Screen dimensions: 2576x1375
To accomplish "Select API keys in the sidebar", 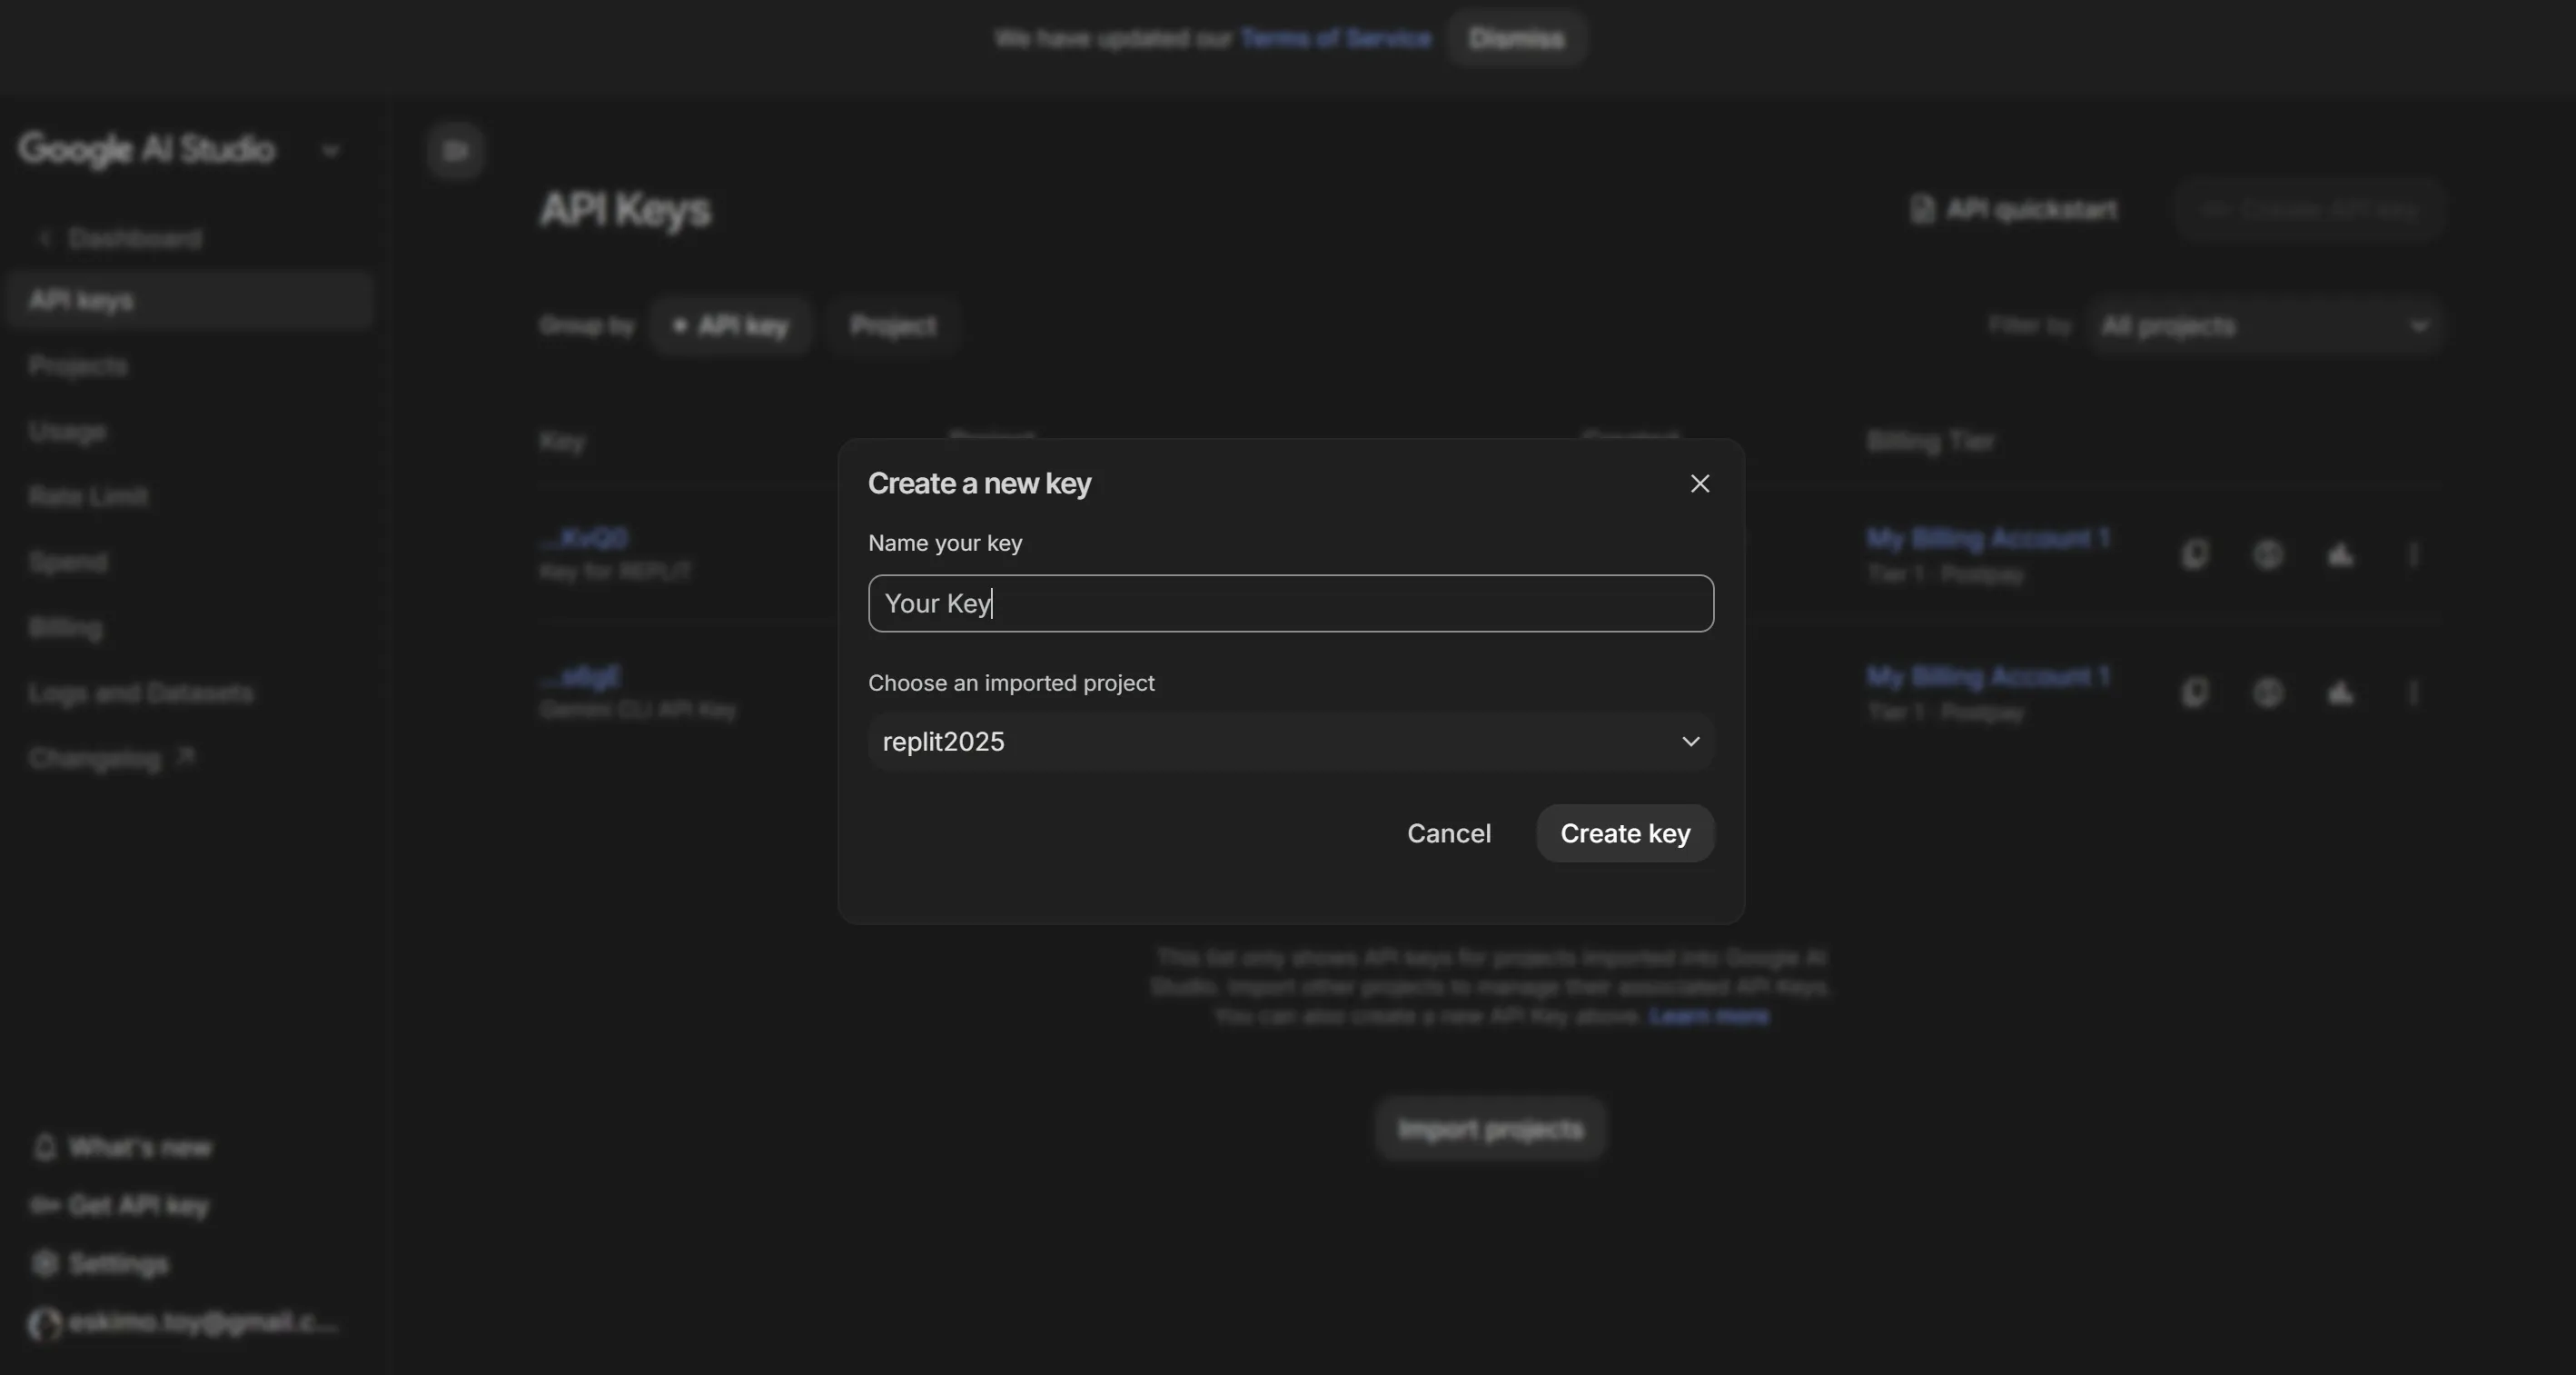I will 190,300.
